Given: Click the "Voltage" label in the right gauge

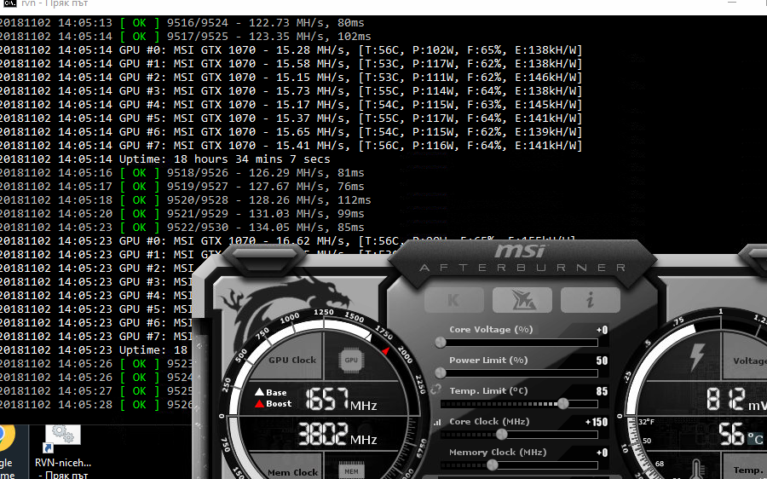Looking at the screenshot, I should pyautogui.click(x=750, y=361).
